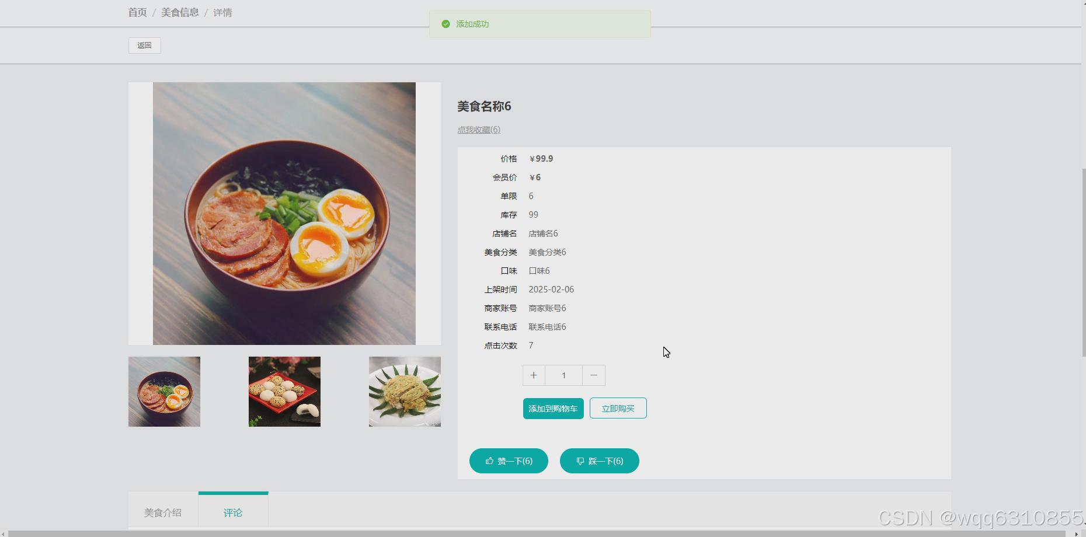Click the thumbs-down icon on 踩一下 button
Screen dimensions: 1086x537
580,461
